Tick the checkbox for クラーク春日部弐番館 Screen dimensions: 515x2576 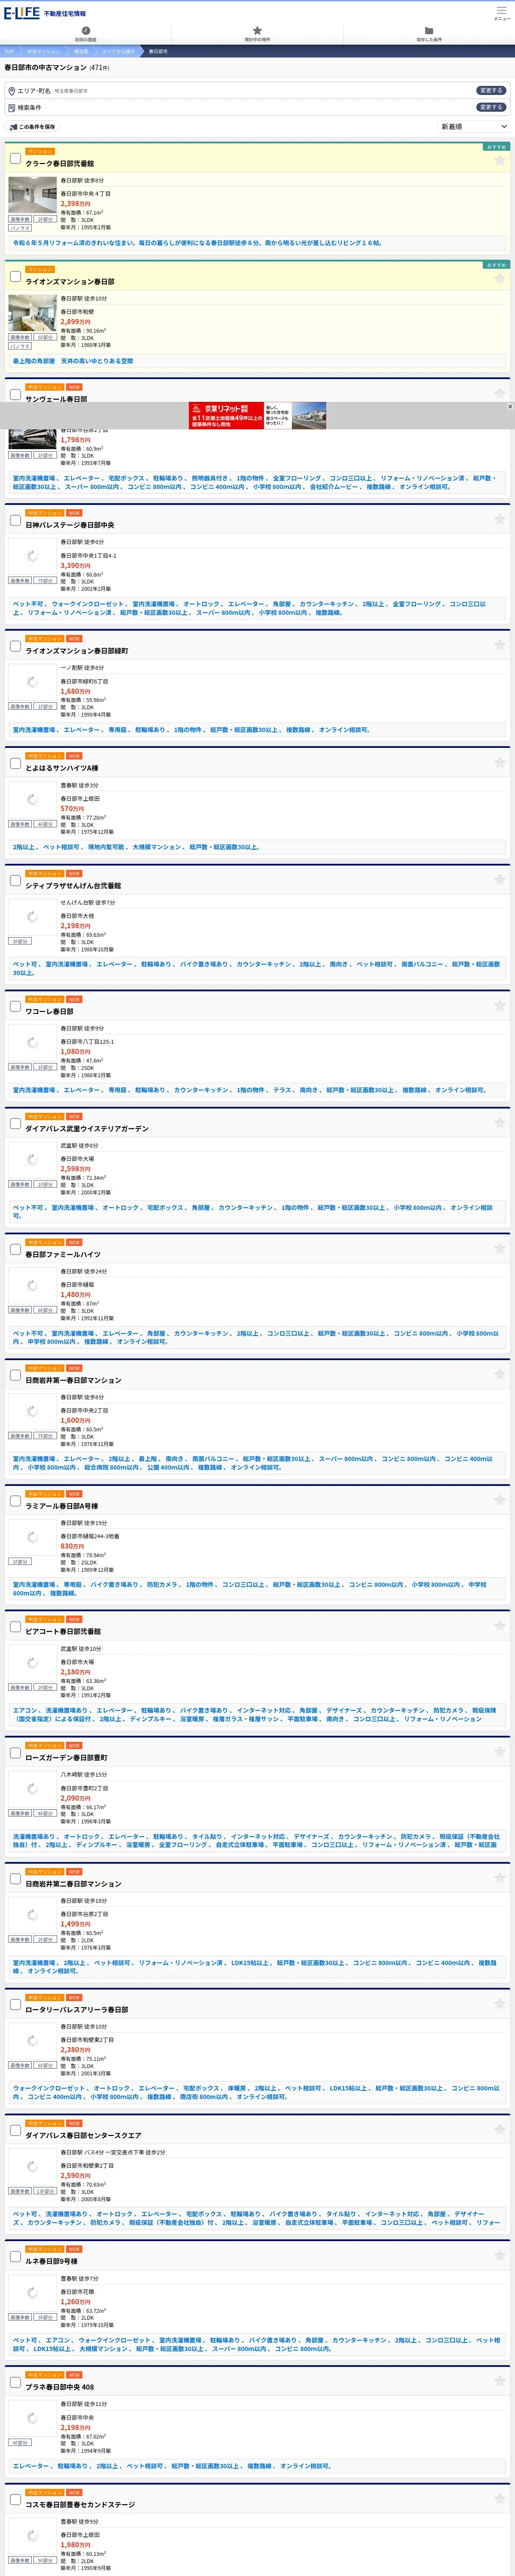coord(15,158)
